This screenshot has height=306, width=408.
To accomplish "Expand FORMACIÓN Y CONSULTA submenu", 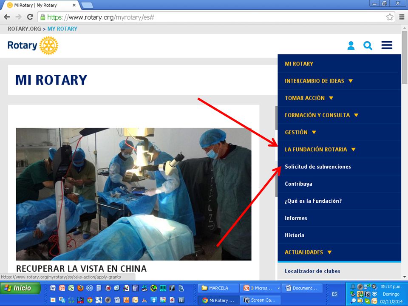I will click(356, 115).
